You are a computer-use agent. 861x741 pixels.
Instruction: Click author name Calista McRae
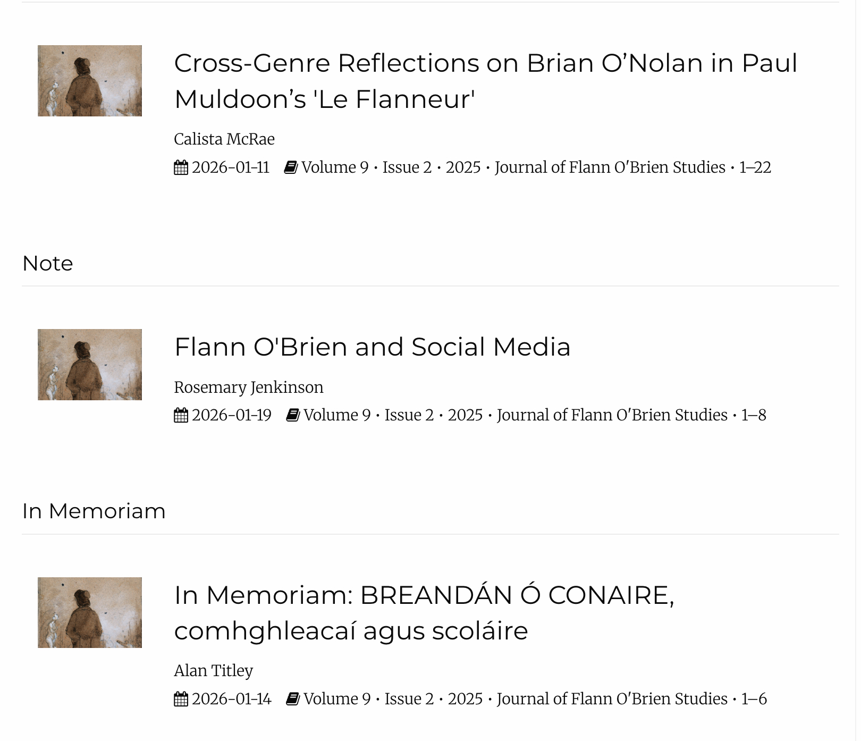224,139
